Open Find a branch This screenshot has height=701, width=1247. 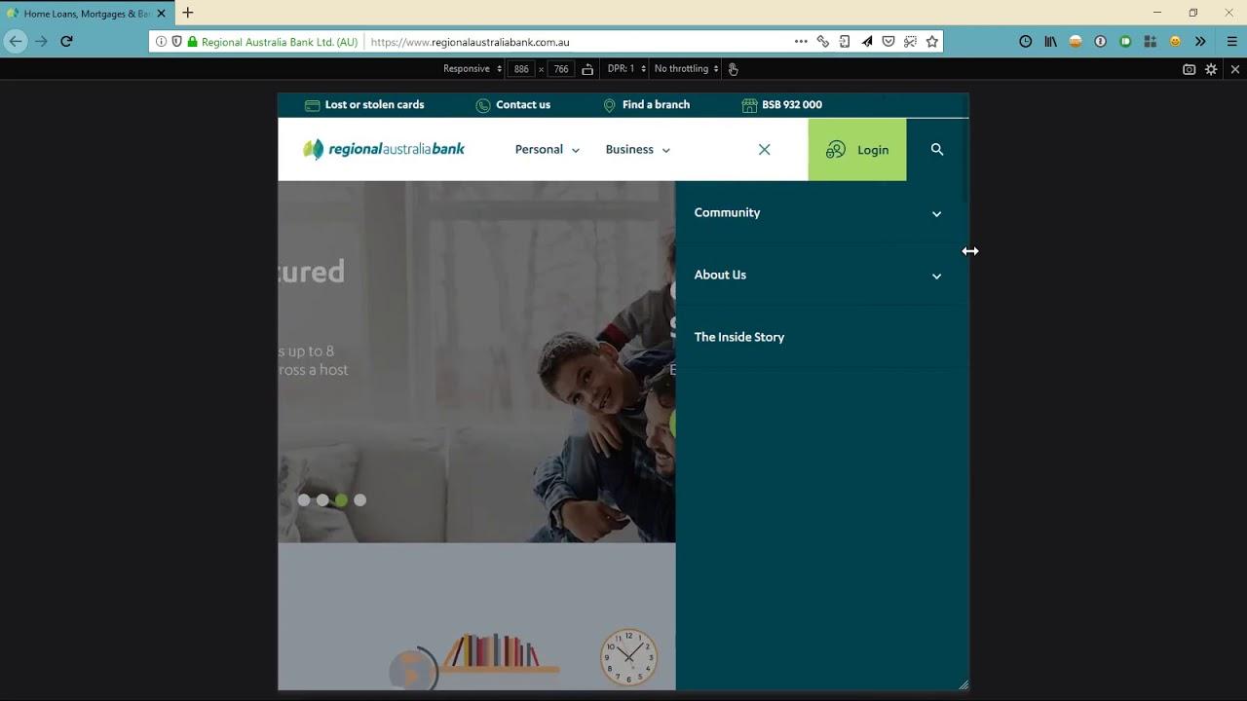pyautogui.click(x=646, y=105)
